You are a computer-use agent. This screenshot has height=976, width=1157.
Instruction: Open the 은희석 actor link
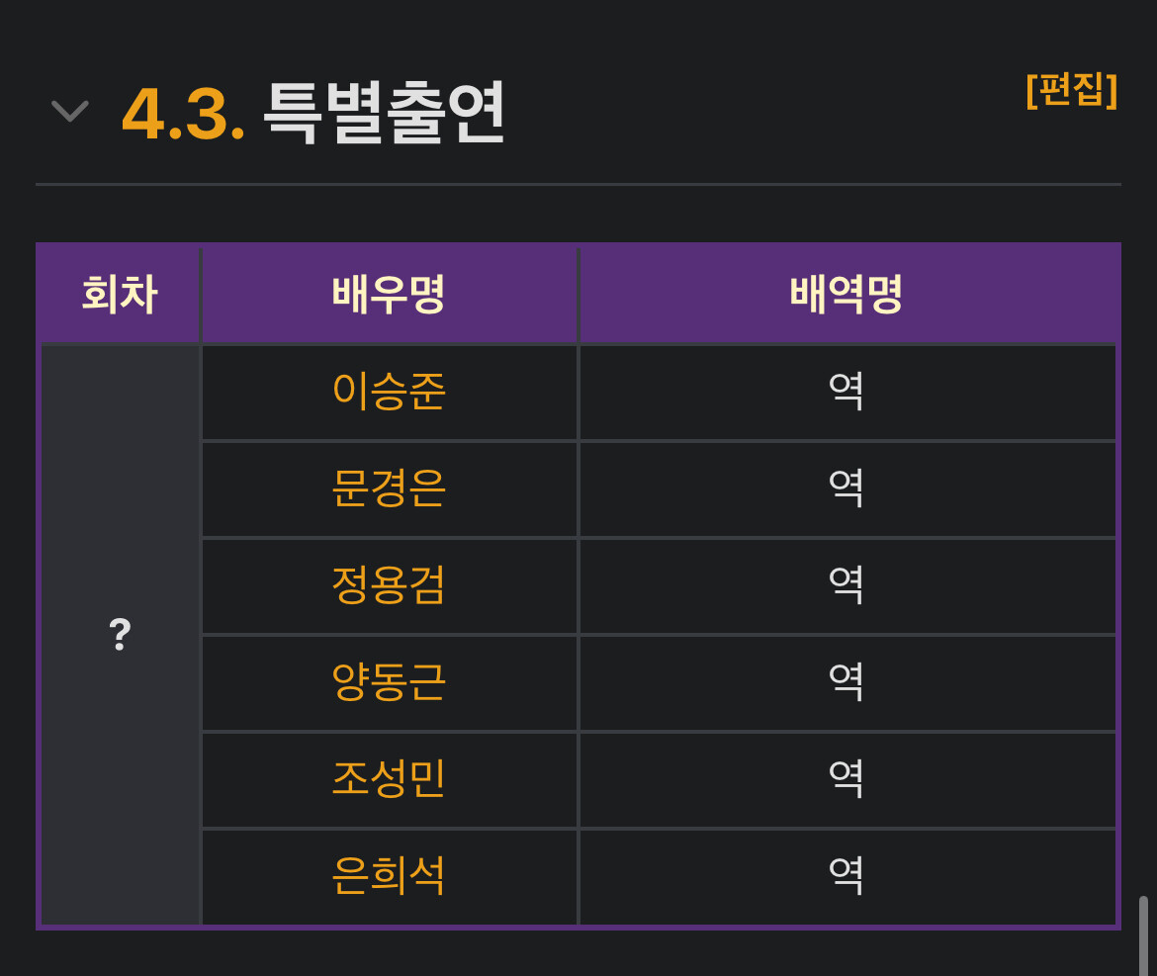[389, 876]
